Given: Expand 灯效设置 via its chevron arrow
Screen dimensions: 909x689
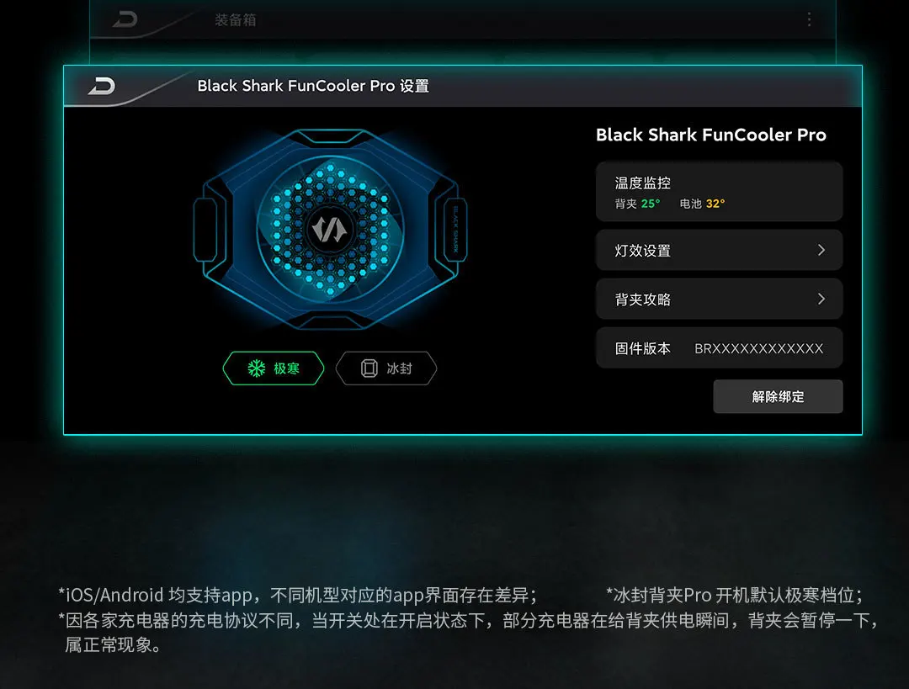Looking at the screenshot, I should click(x=821, y=250).
